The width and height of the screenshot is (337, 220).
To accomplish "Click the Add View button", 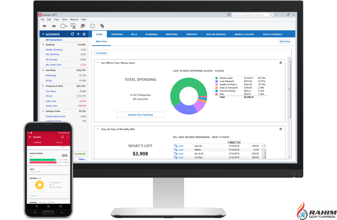I will coord(285,41).
